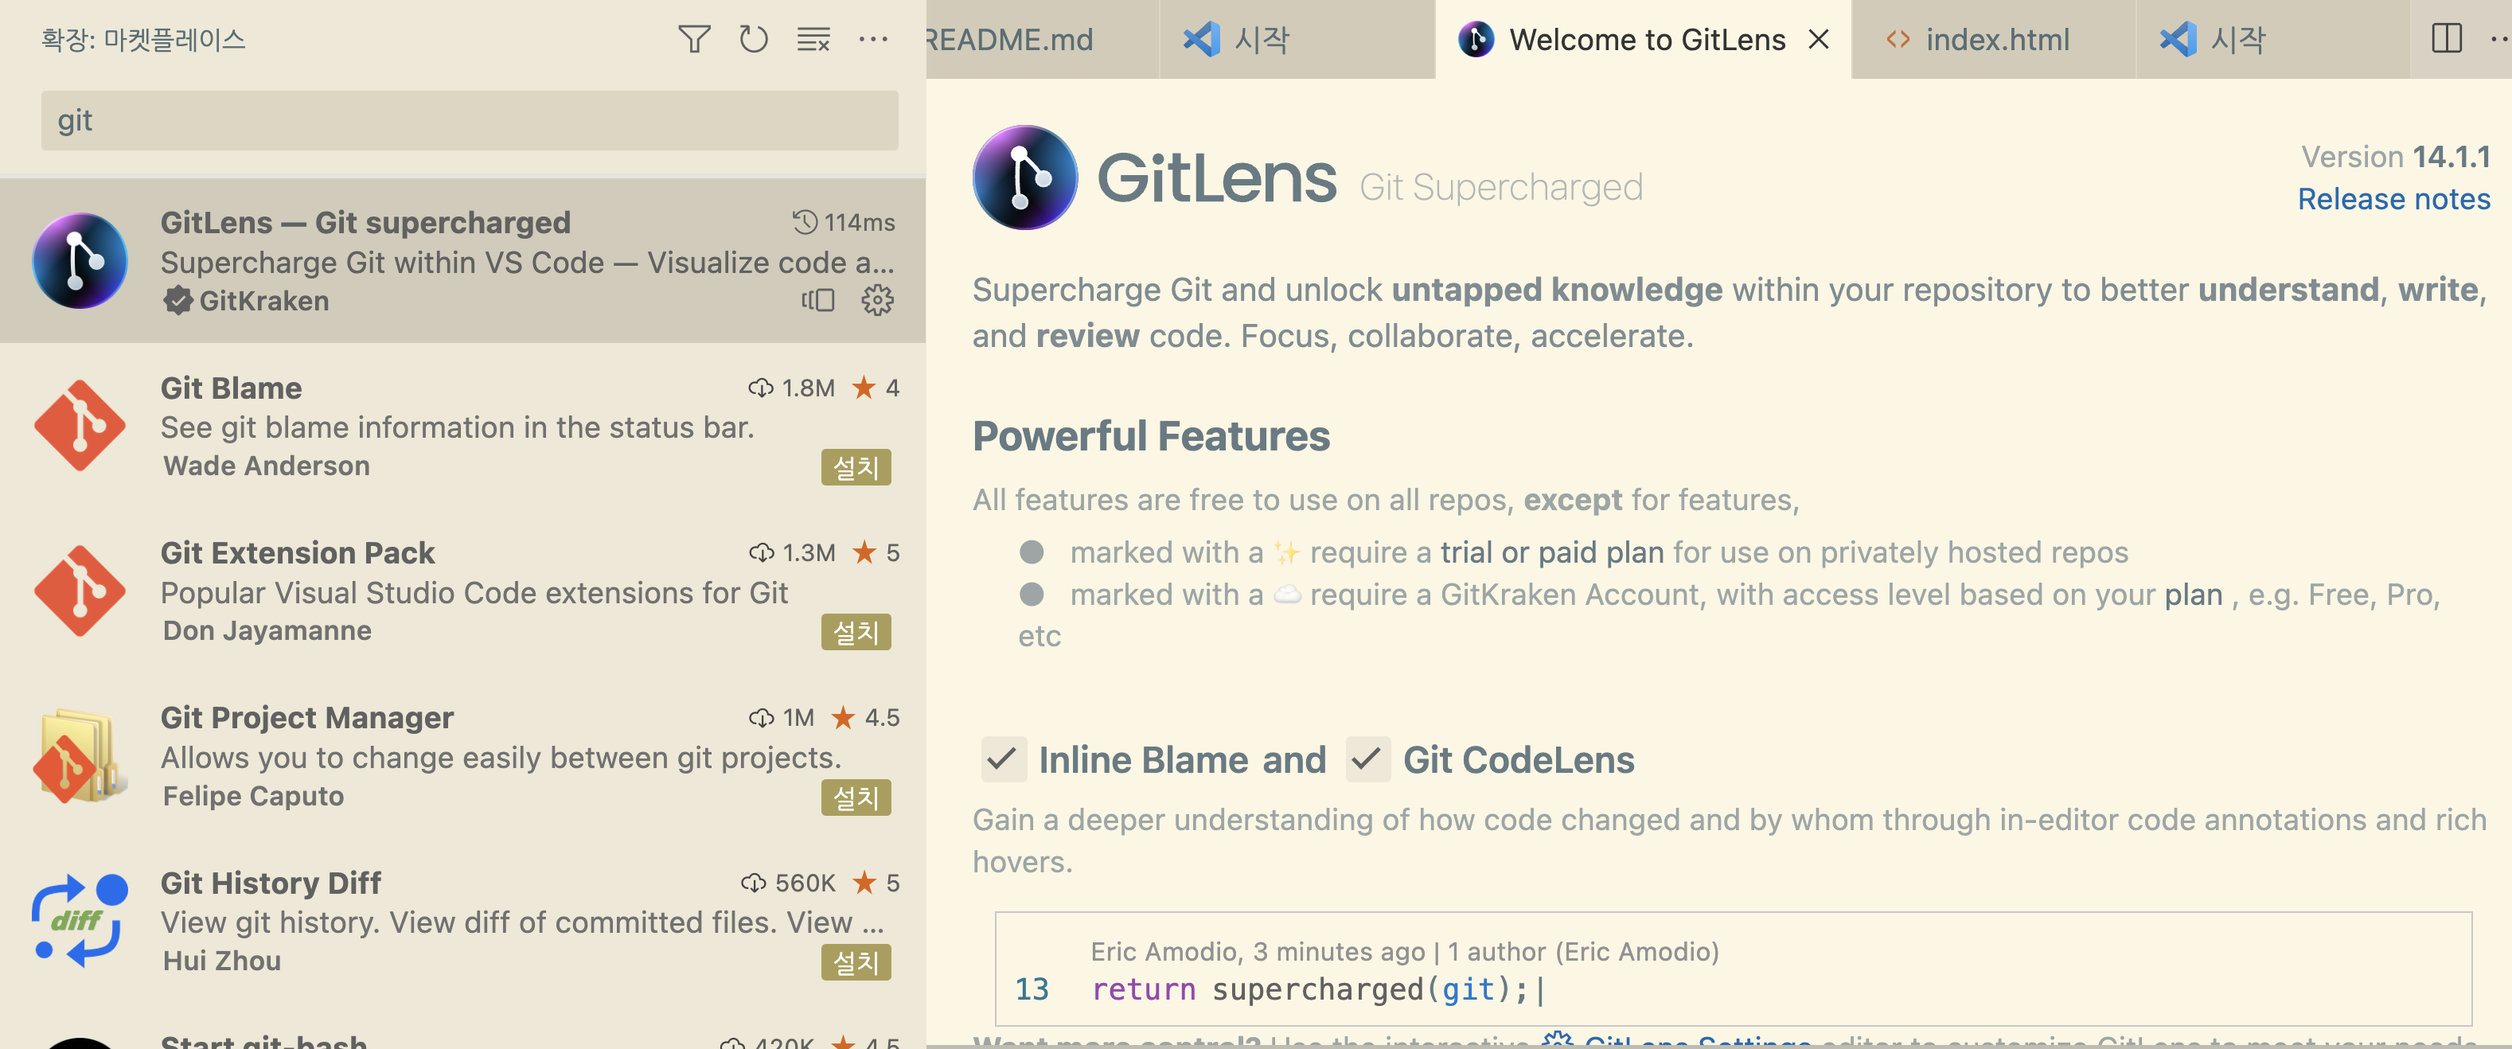Select the Git Blame extension icon
The image size is (2512, 1049).
click(x=79, y=425)
